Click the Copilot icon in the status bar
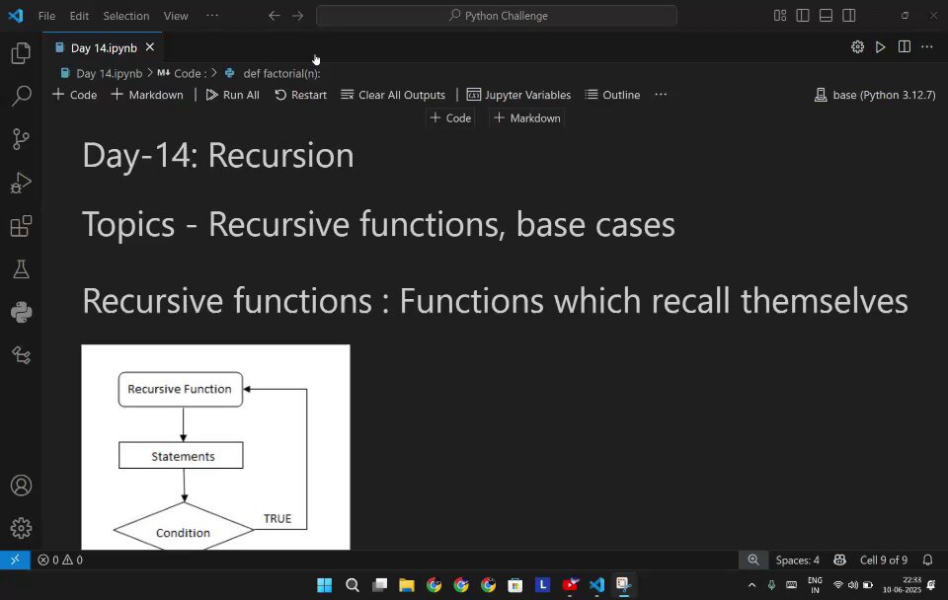This screenshot has height=600, width=948. (x=839, y=561)
